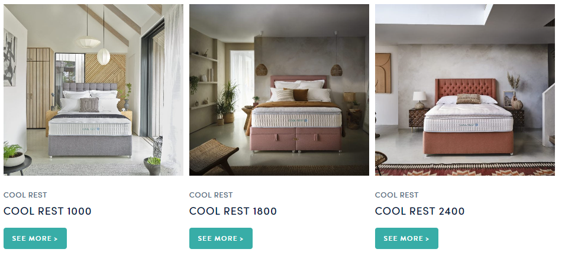This screenshot has width=565, height=265.
Task: Click the Cool Rest category label above Cool Rest 2400
Action: pyautogui.click(x=397, y=195)
